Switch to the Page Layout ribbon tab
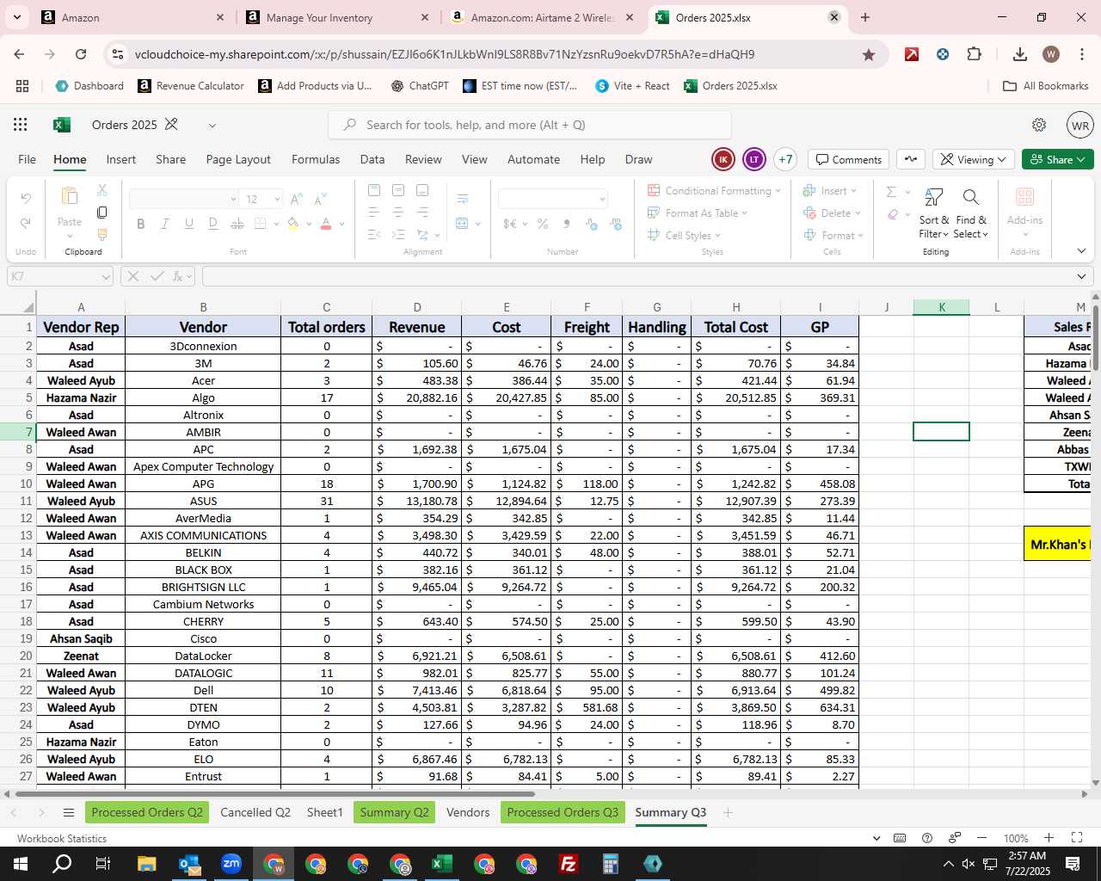1101x881 pixels. click(x=238, y=159)
